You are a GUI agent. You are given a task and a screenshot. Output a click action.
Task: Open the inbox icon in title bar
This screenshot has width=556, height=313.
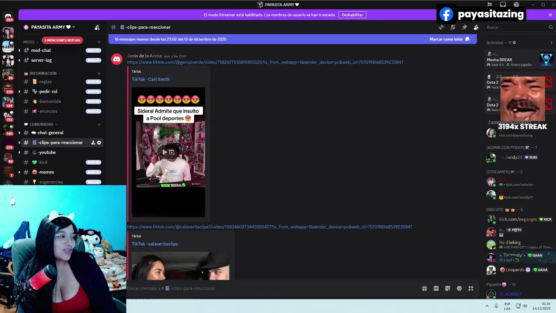(503, 4)
